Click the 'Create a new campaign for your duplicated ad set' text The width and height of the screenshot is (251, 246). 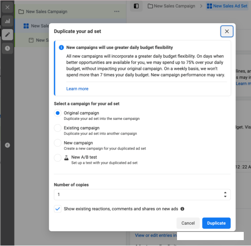coord(105,148)
